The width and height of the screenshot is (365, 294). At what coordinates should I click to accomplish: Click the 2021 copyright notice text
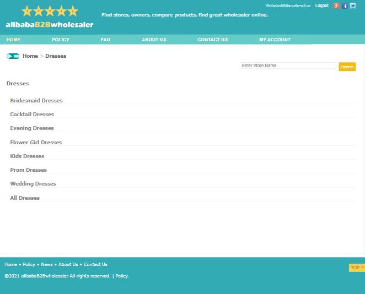point(57,276)
